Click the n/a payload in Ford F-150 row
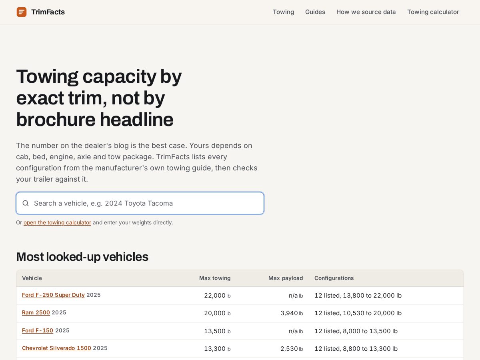The image size is (480, 360). (x=296, y=331)
